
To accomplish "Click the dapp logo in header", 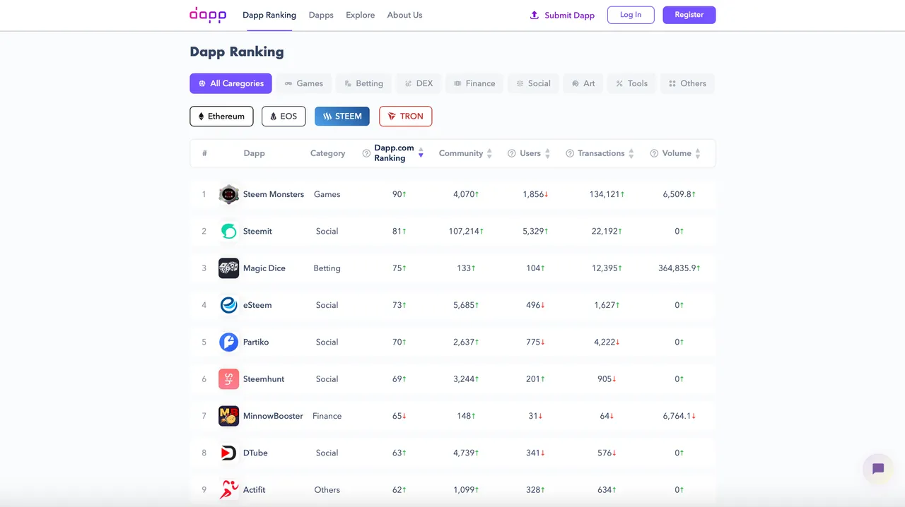I will click(x=208, y=15).
